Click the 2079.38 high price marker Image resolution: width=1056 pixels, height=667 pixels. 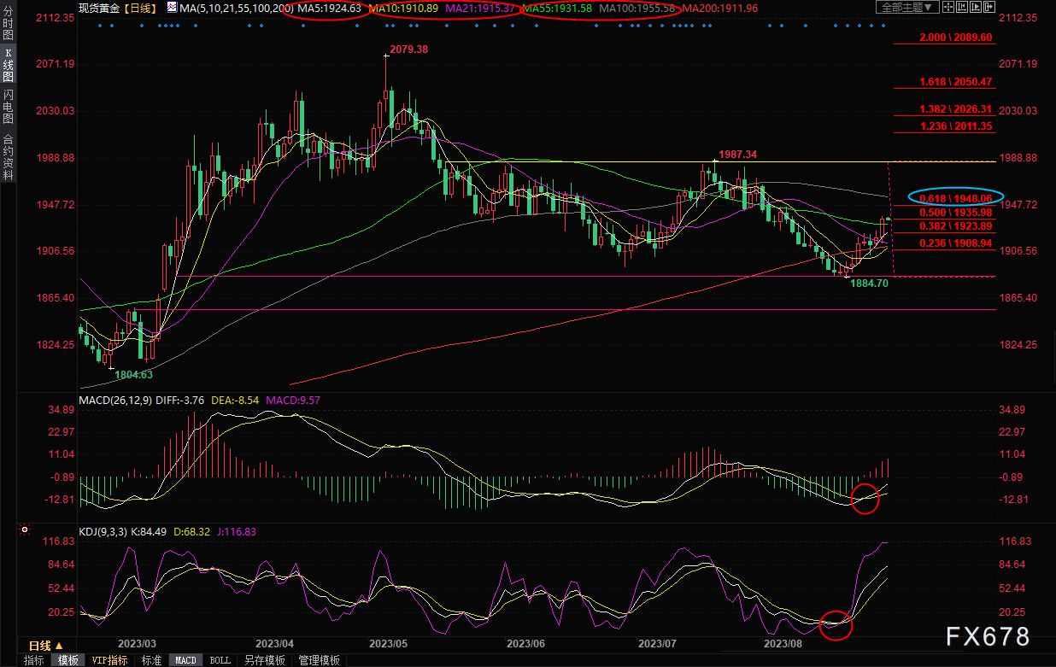(x=408, y=50)
